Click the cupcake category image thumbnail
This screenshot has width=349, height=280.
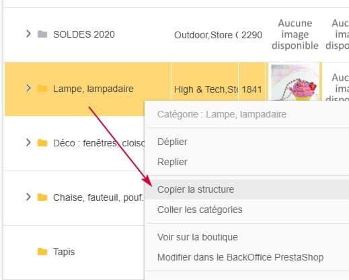(x=295, y=83)
